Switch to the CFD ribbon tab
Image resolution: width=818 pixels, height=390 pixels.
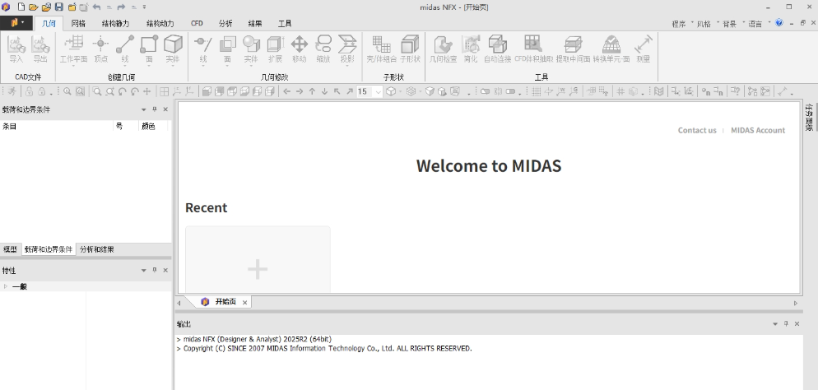point(197,24)
